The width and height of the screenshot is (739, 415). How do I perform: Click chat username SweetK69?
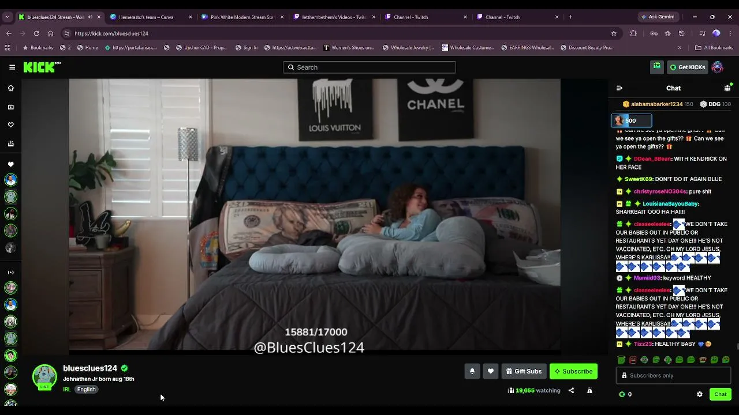coord(639,179)
